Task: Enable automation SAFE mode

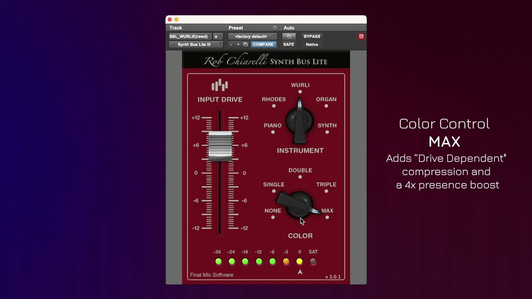Action: point(288,44)
